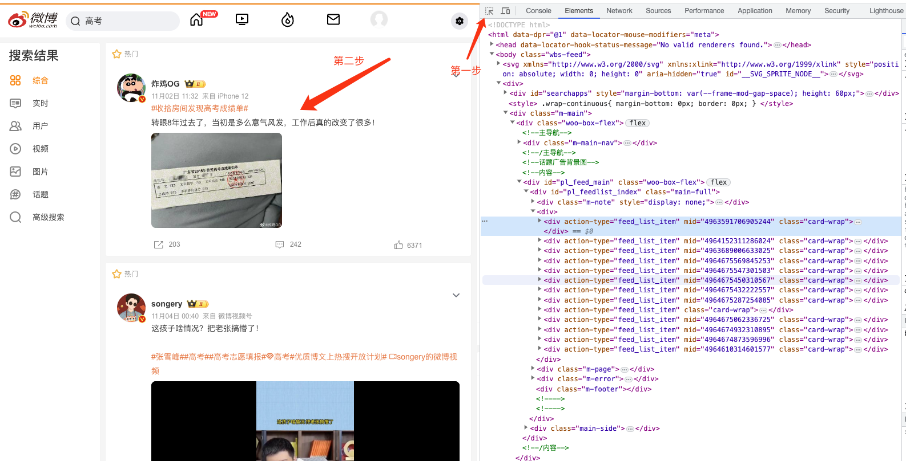The width and height of the screenshot is (906, 461).
Task: Click the search box containing 高考
Action: [x=123, y=21]
